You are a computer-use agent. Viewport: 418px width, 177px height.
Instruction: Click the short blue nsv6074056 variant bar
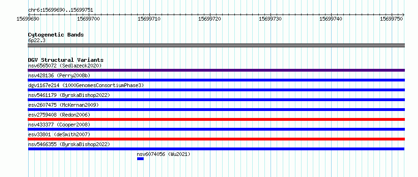tap(140, 159)
